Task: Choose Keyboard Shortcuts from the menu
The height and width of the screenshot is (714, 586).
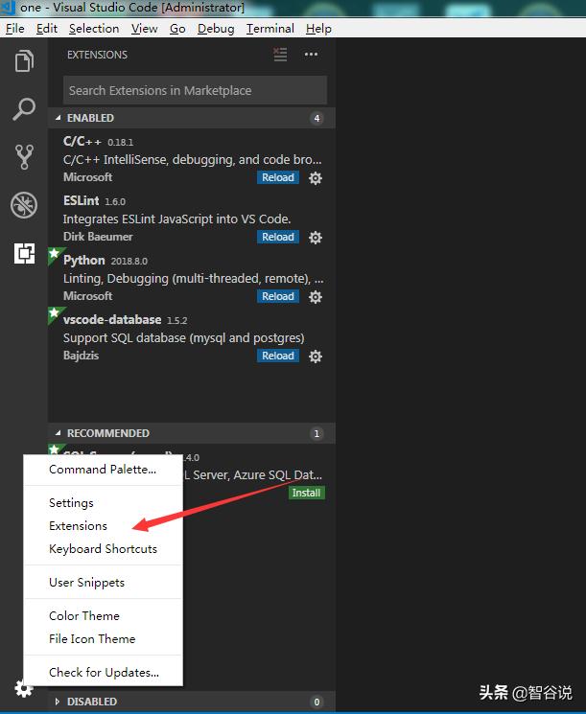Action: (x=103, y=549)
